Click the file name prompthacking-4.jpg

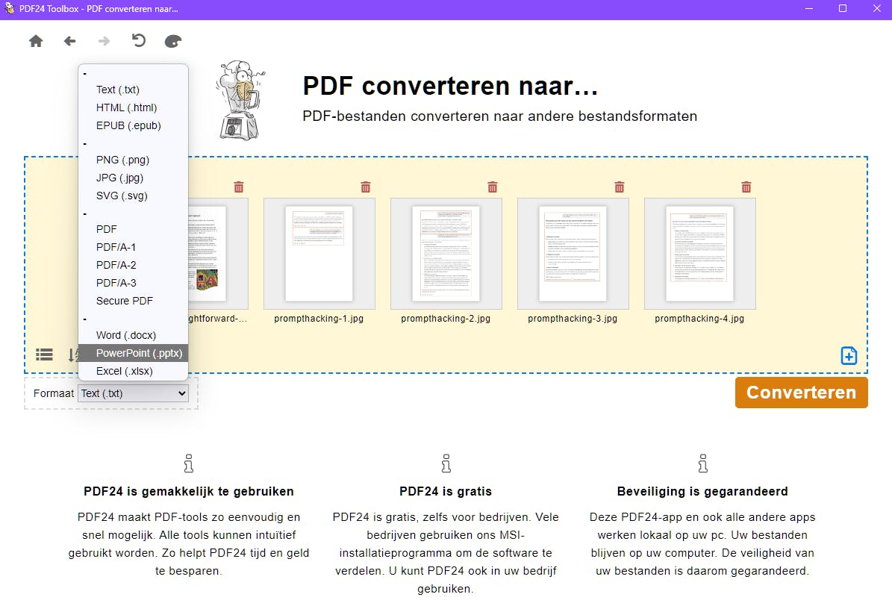699,319
